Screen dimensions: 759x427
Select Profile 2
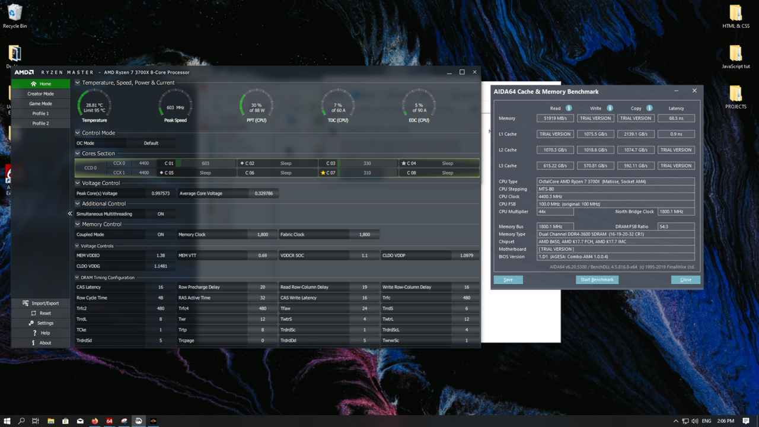(40, 123)
